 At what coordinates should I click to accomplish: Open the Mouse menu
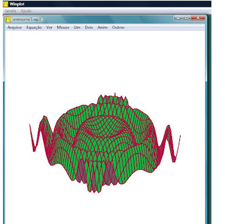(x=63, y=27)
